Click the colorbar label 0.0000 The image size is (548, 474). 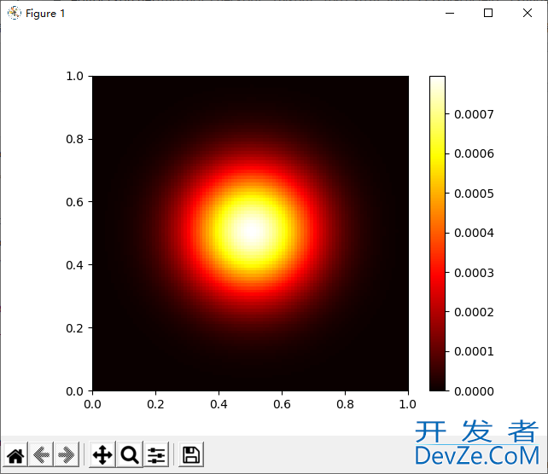474,391
